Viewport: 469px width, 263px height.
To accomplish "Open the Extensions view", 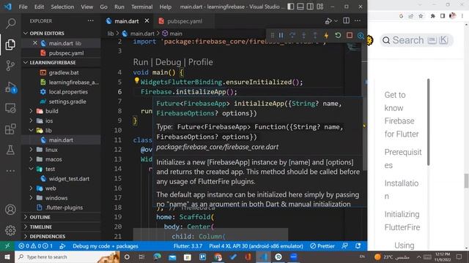I will 10,129.
